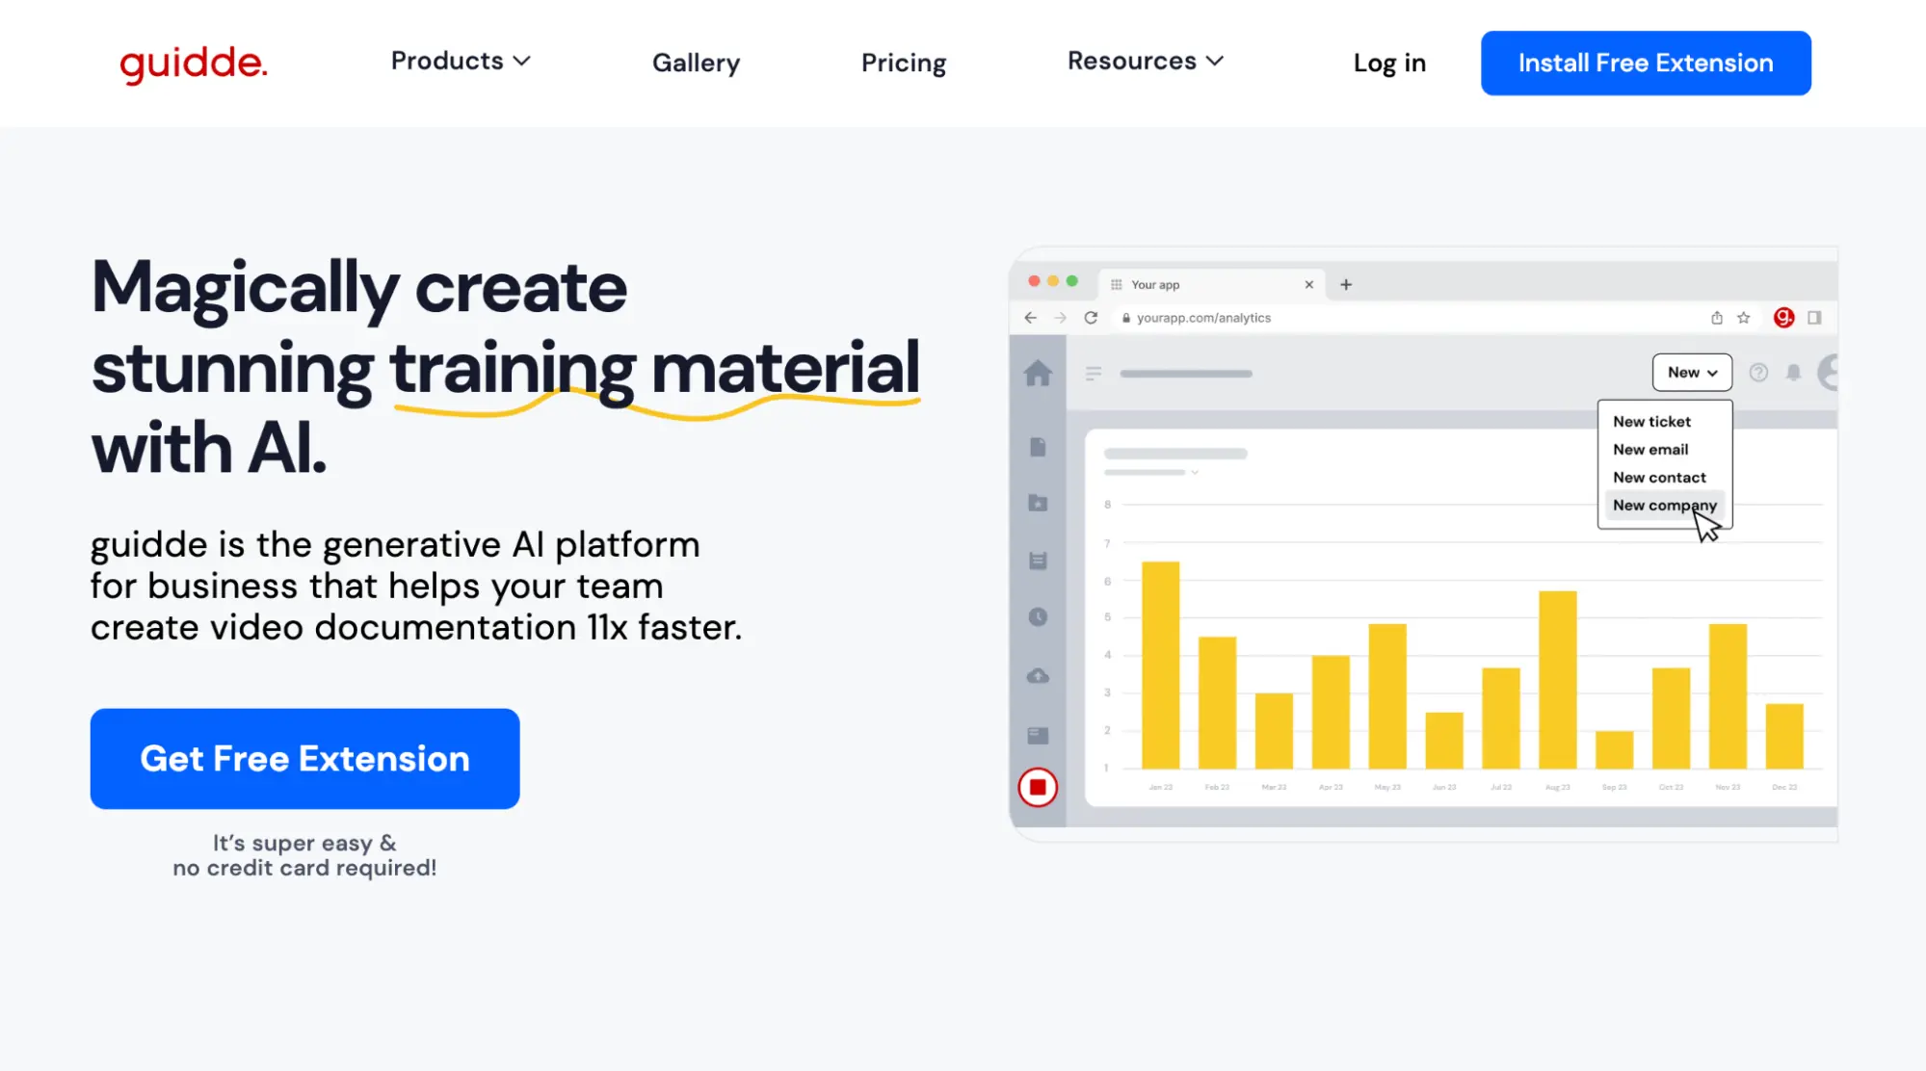Screen dimensions: 1926x1071
Task: Click the bookmark star icon
Action: (1743, 318)
